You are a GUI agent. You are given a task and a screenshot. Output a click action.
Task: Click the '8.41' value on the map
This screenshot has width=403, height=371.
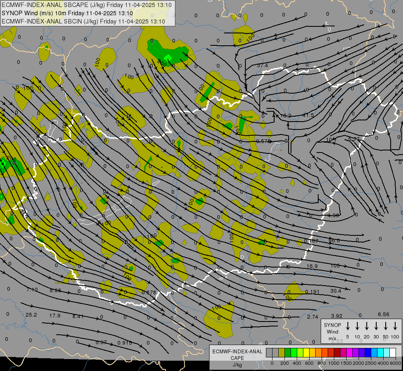[x=78, y=317]
